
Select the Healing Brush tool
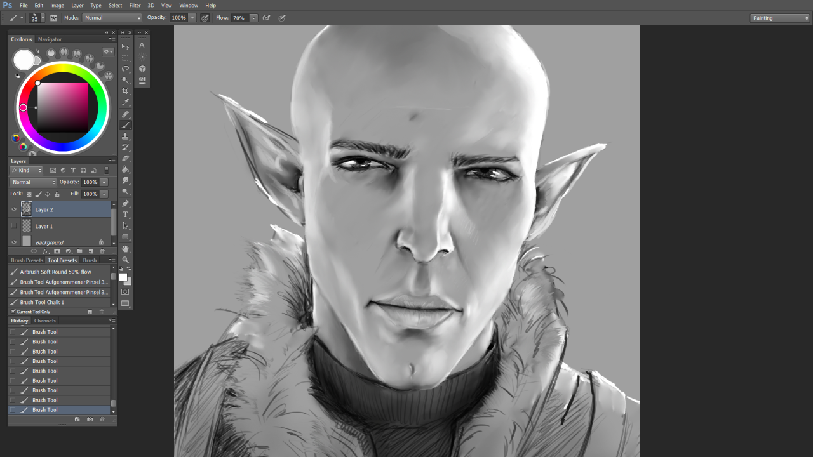click(x=125, y=114)
